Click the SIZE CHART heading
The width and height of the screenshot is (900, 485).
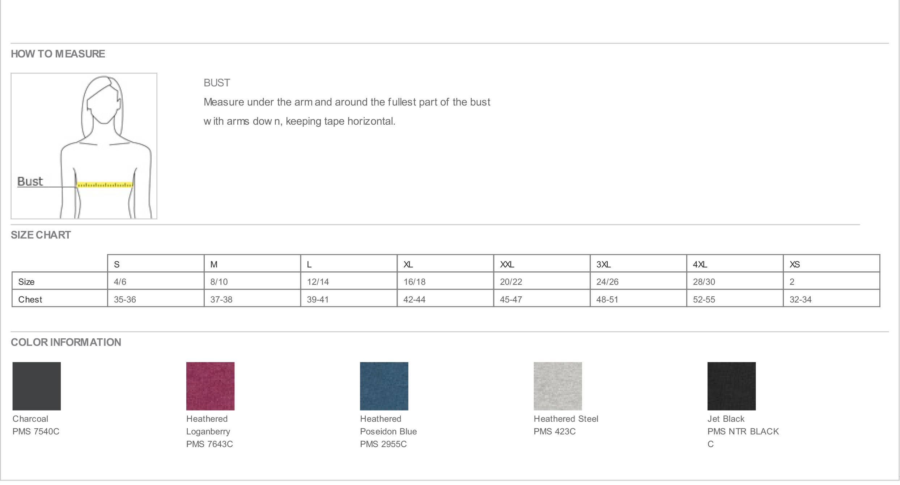tap(41, 235)
